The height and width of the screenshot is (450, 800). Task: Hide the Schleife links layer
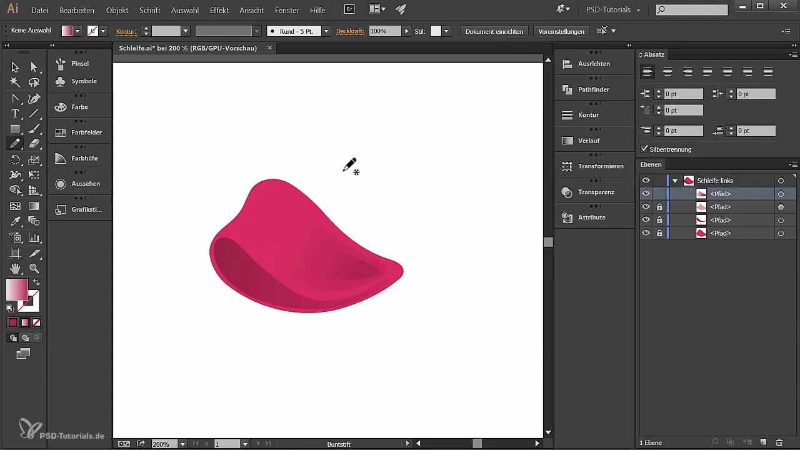pyautogui.click(x=646, y=181)
